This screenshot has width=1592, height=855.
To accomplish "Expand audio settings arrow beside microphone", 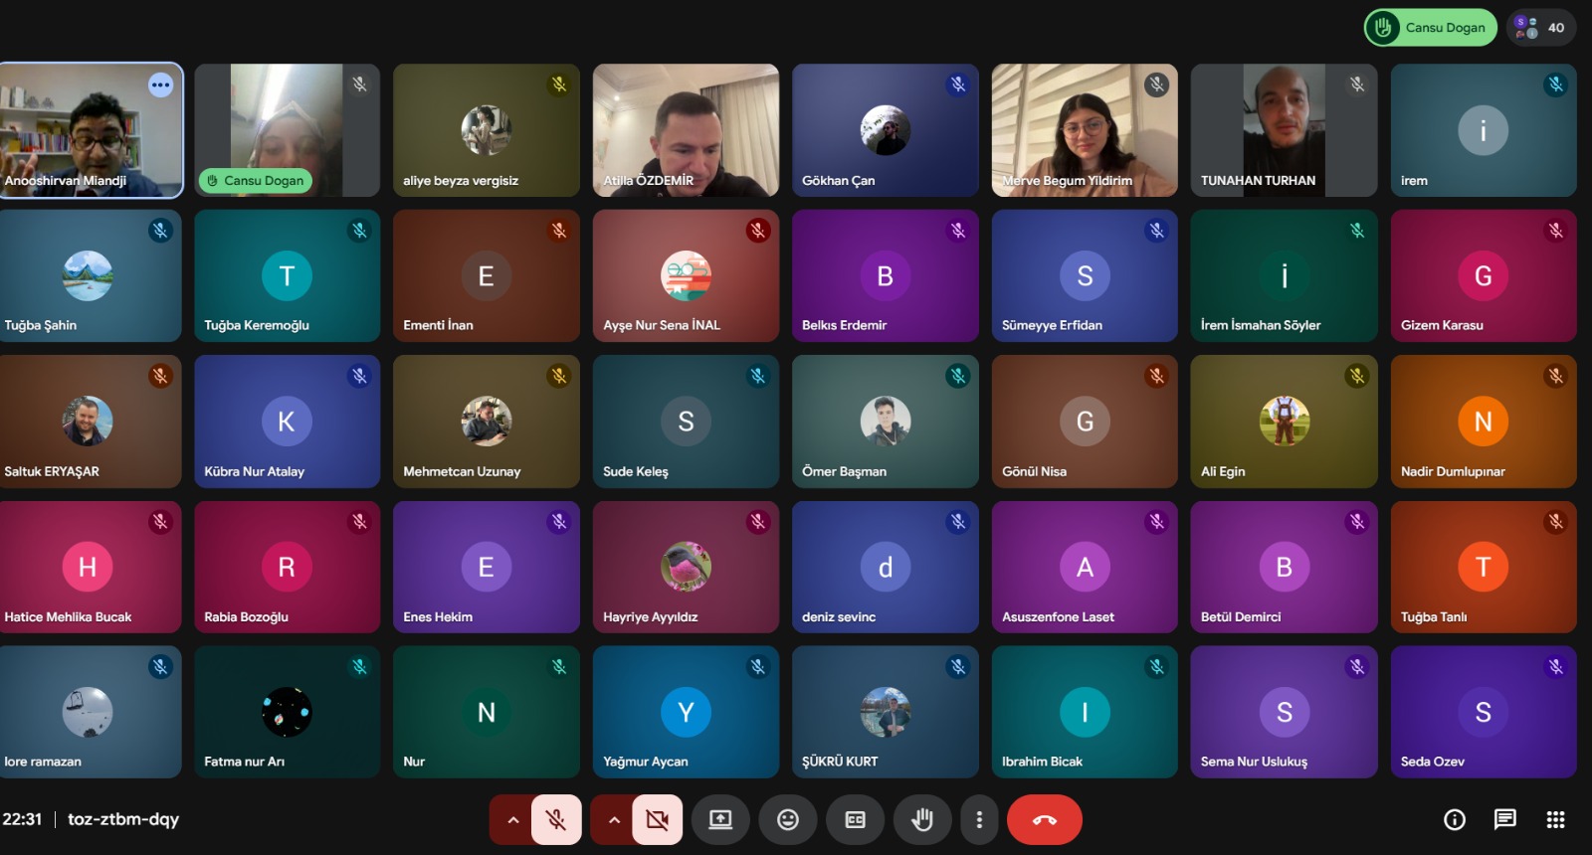I will pyautogui.click(x=512, y=819).
